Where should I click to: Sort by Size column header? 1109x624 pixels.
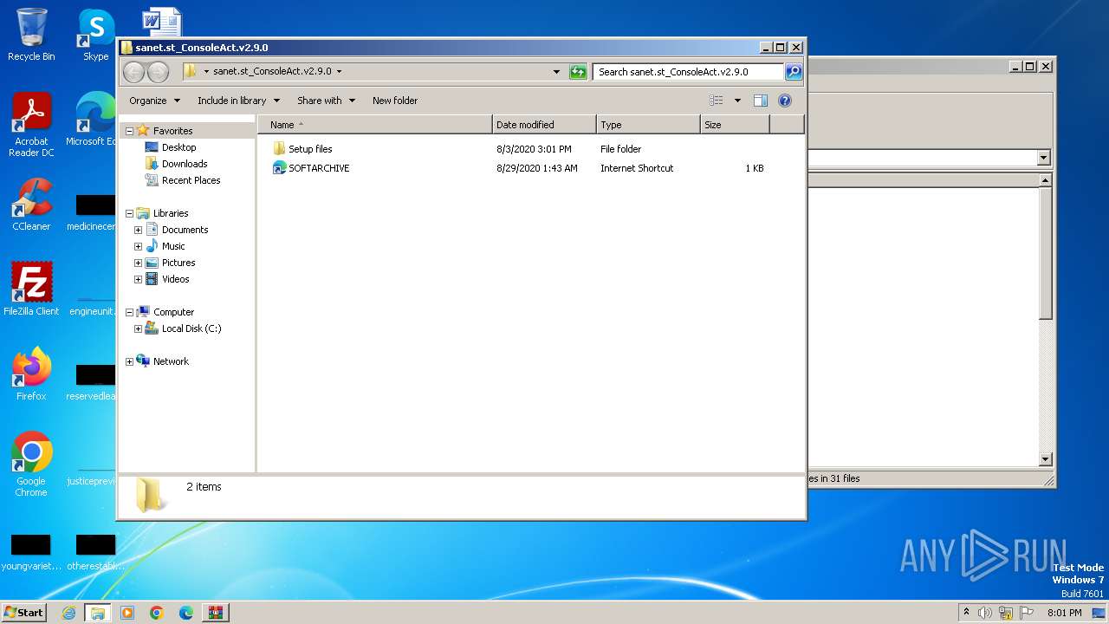coord(735,125)
